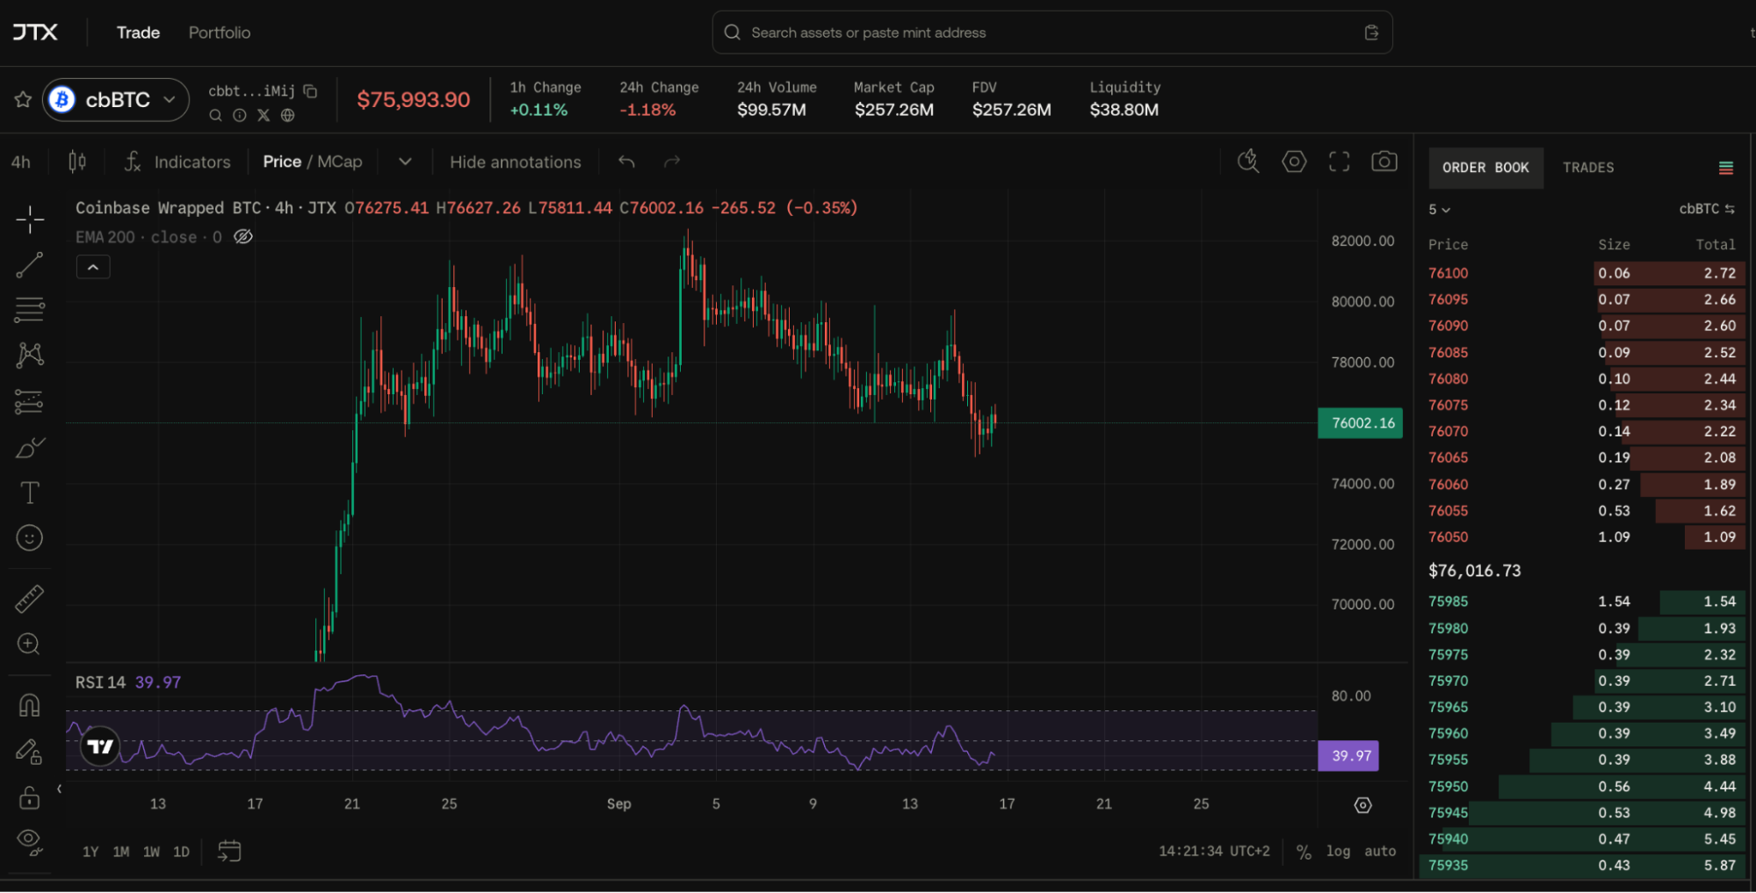Expand the Price / MCap chevron menu
Image resolution: width=1756 pixels, height=893 pixels.
point(405,162)
